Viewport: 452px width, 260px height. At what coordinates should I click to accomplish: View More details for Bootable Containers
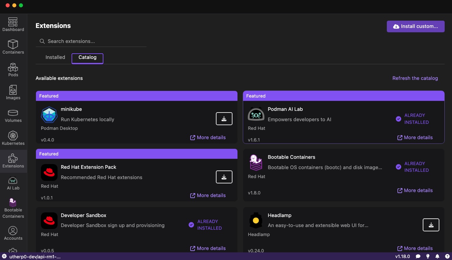pyautogui.click(x=415, y=190)
